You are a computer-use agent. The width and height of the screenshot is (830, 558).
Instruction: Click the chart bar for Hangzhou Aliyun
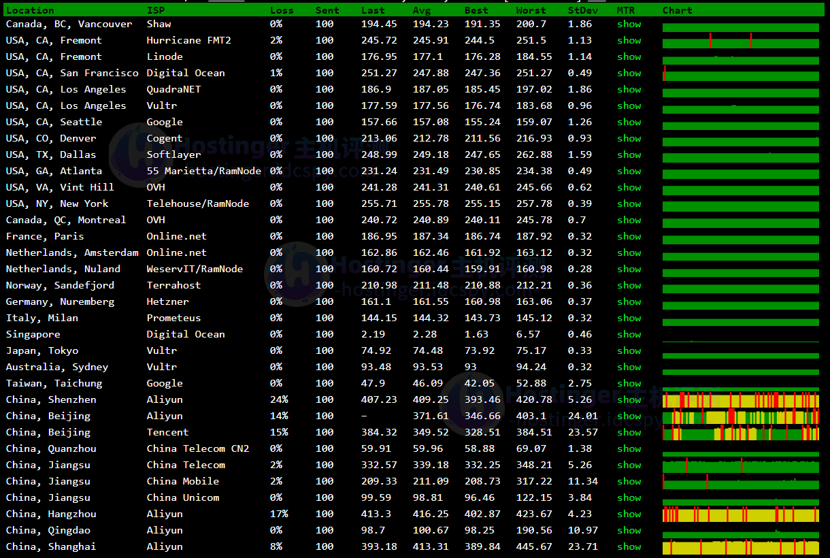[740, 514]
